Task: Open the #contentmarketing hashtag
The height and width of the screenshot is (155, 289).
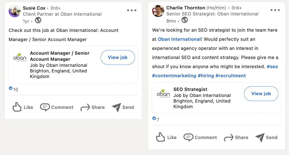Action: (x=174, y=76)
